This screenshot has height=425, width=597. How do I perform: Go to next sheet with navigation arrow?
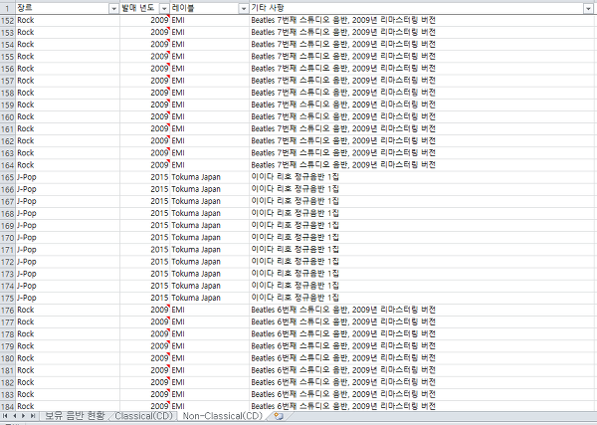tap(23, 416)
